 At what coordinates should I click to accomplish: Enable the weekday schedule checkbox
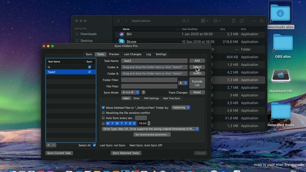point(103,123)
